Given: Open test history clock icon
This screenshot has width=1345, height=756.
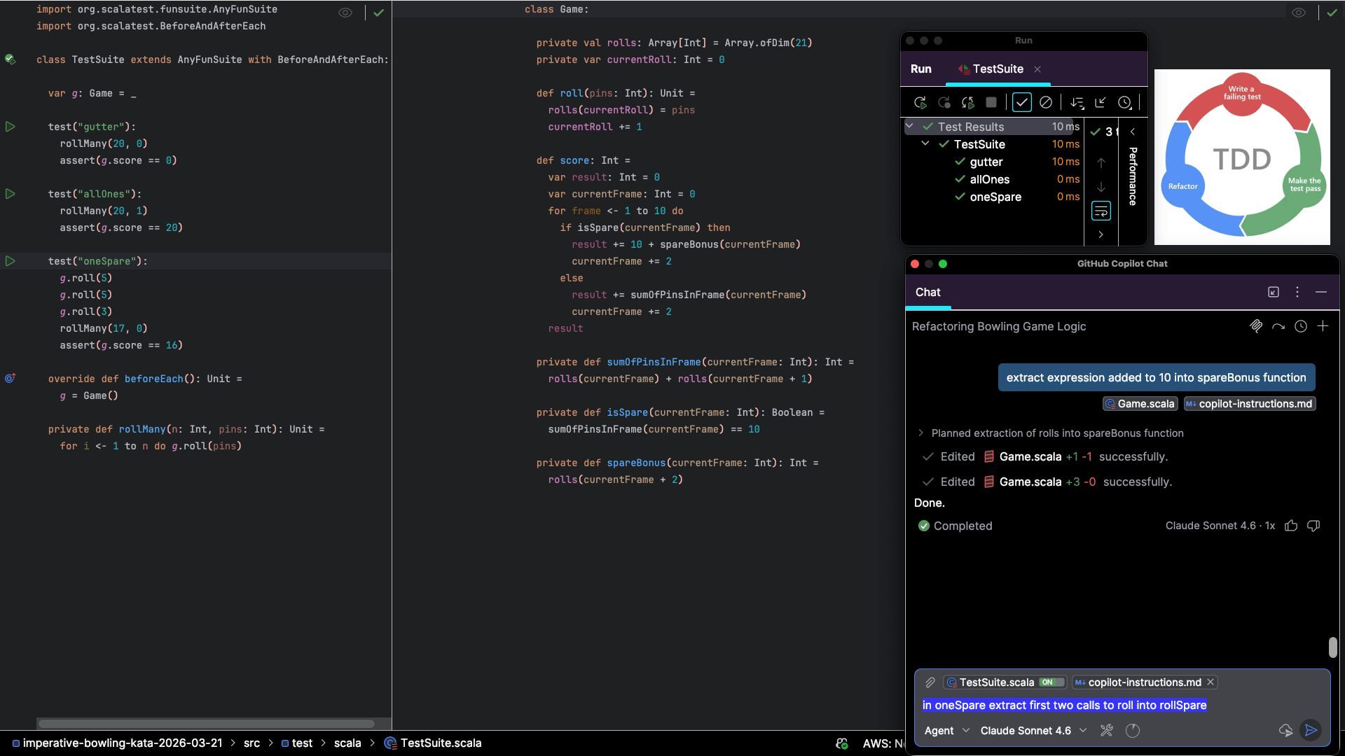Looking at the screenshot, I should (x=1124, y=103).
